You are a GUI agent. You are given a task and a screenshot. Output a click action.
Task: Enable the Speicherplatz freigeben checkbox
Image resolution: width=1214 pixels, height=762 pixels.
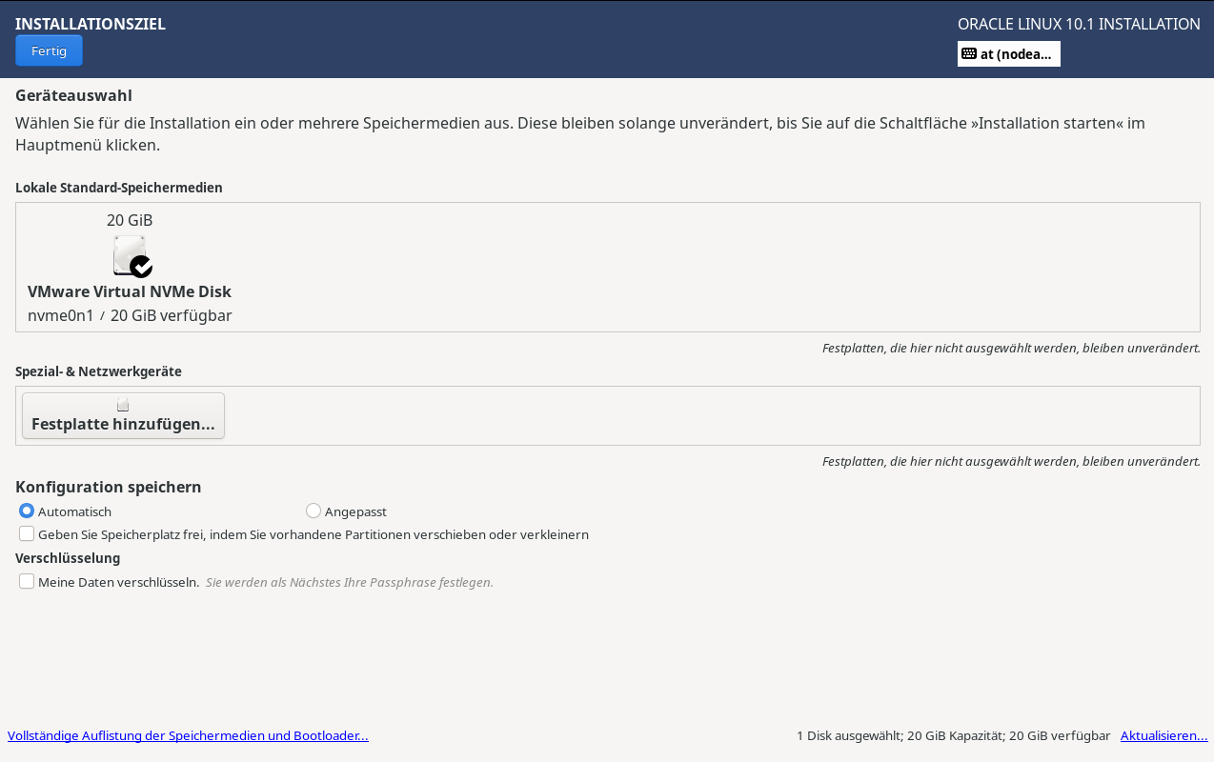point(27,532)
